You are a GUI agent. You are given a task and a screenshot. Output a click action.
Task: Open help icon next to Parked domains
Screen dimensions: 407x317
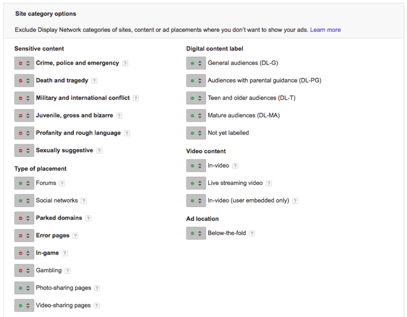point(88,218)
